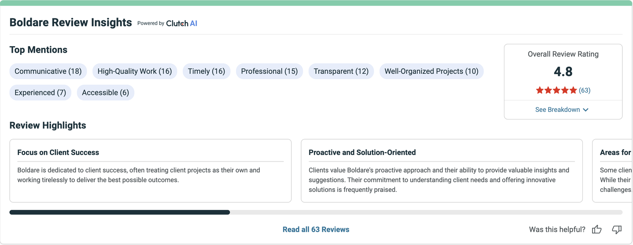Select the Accessible (6) mention tag
Viewport: 633px width, 245px height.
(105, 93)
